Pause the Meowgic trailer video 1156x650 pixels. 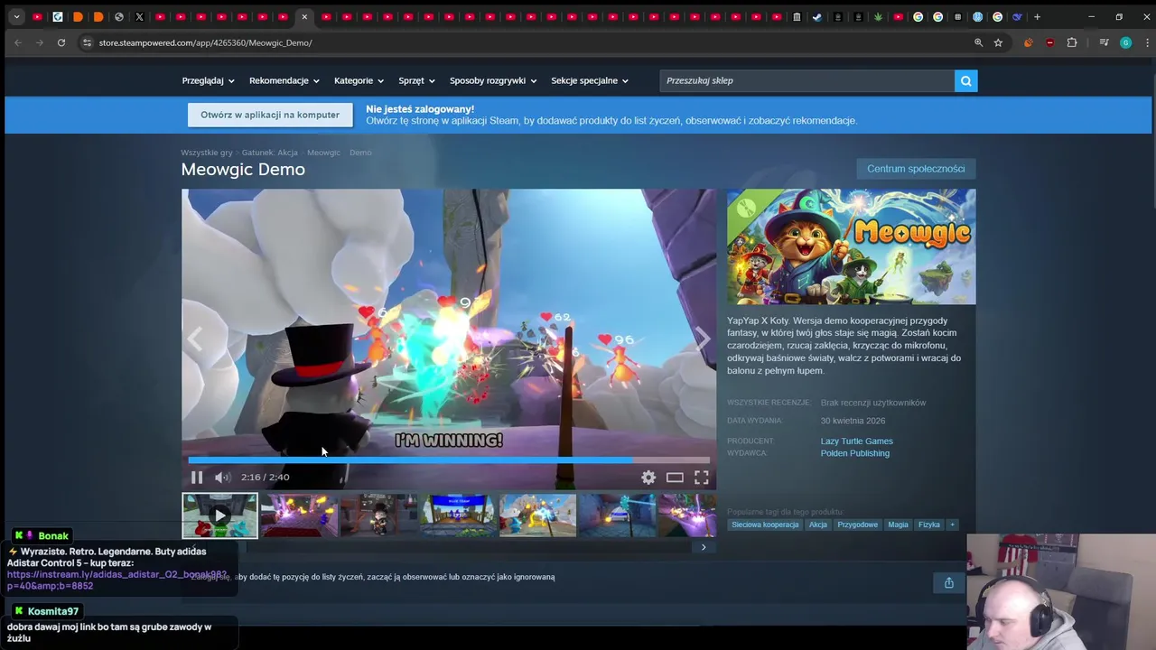coord(196,478)
